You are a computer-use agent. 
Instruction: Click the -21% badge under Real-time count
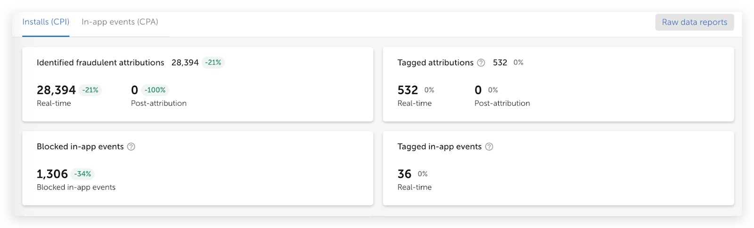90,90
